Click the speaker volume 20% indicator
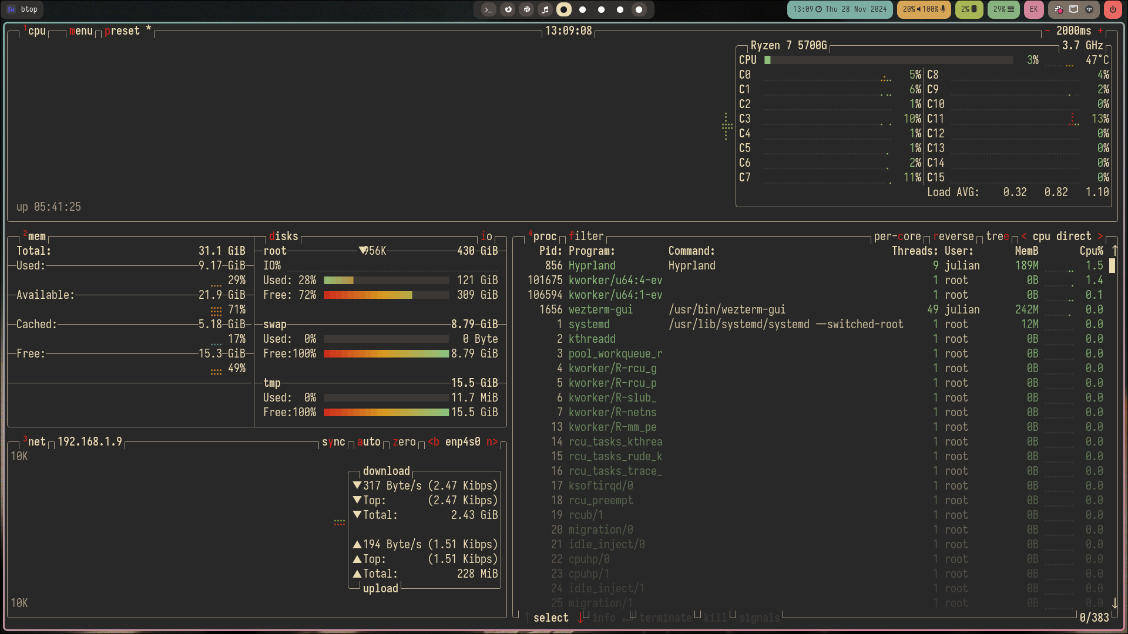 pos(911,9)
